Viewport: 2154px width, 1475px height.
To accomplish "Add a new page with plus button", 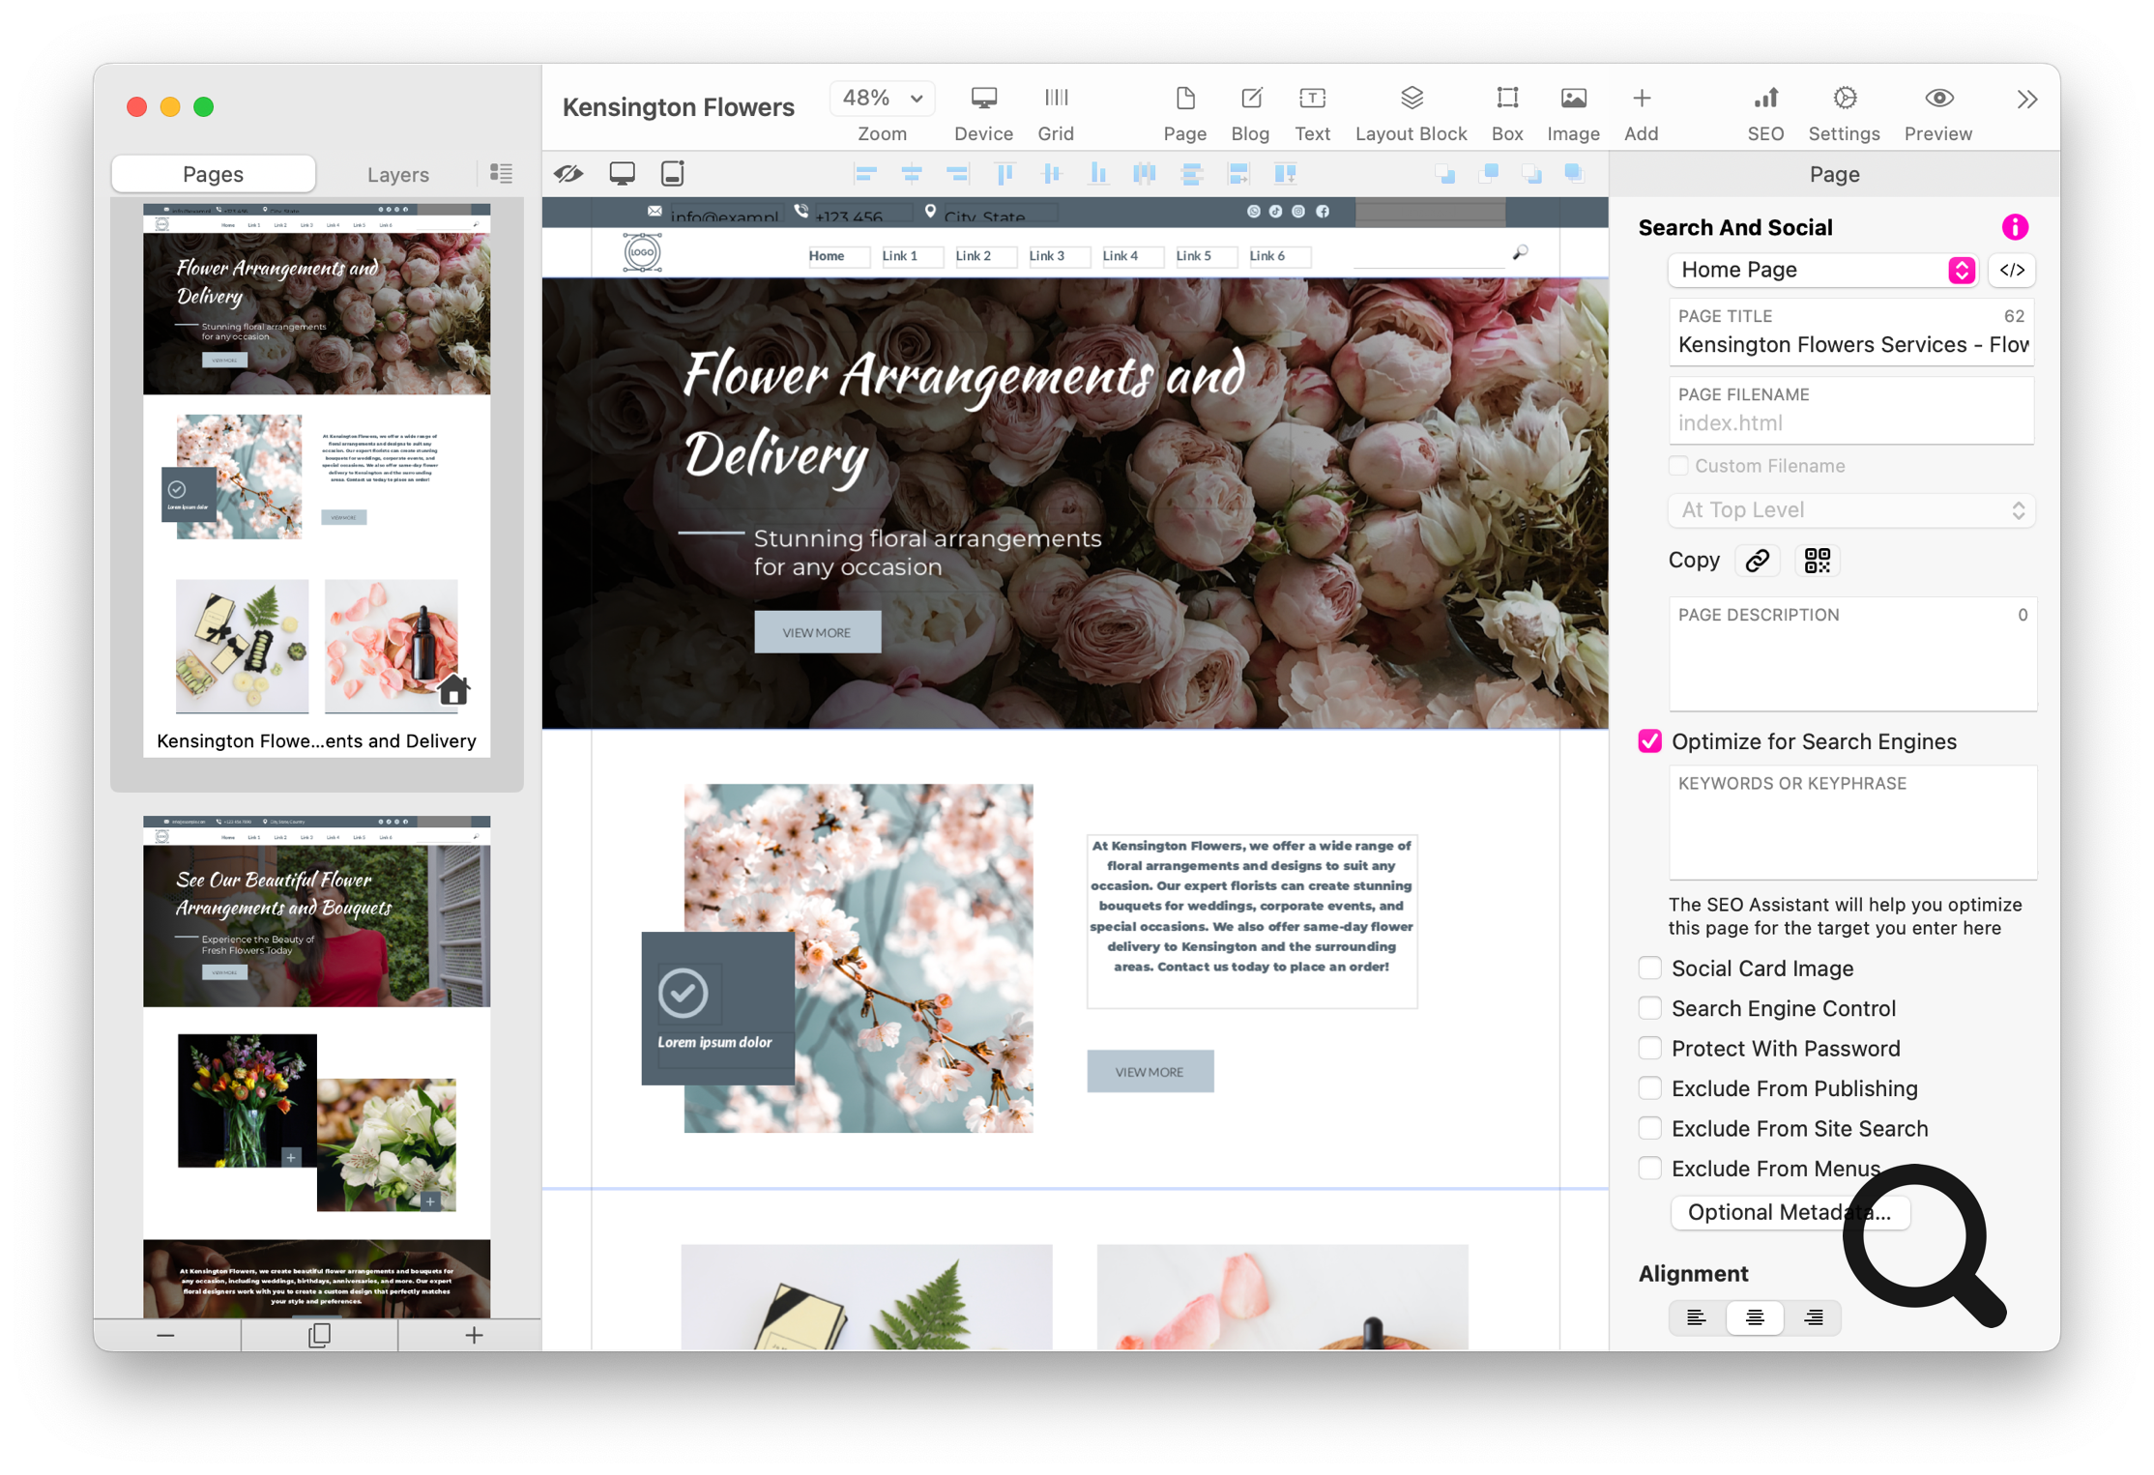I will [473, 1336].
